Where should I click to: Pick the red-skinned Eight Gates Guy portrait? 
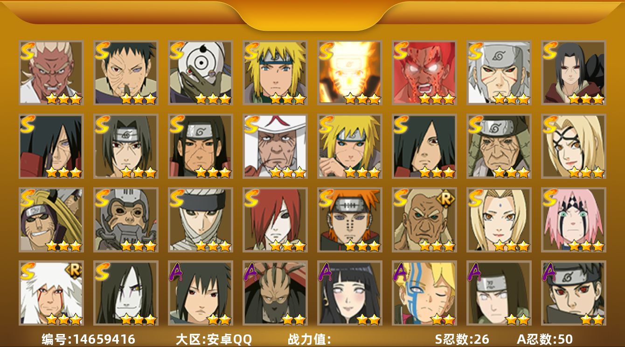424,73
